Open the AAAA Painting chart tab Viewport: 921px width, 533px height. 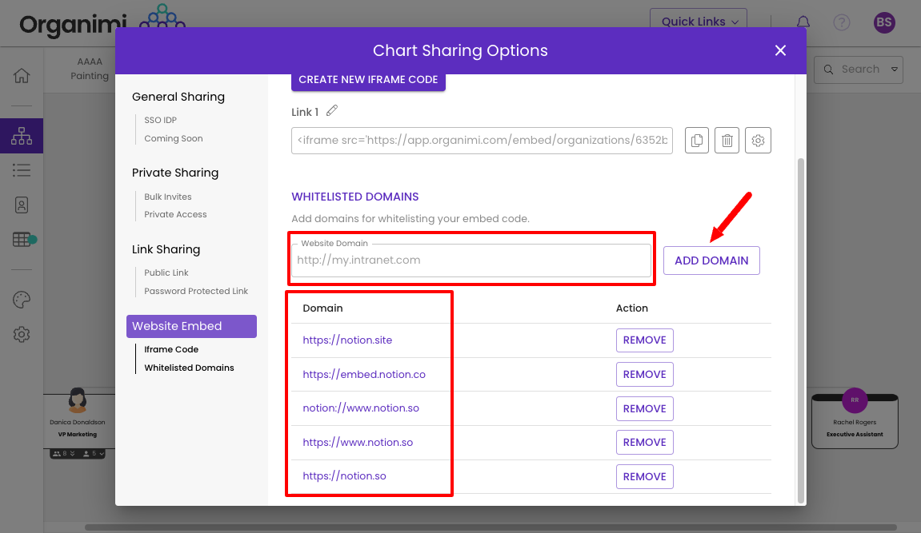click(90, 69)
